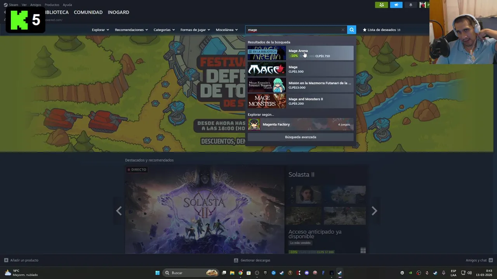Open the Ver menu
497x279 pixels.
click(x=24, y=5)
